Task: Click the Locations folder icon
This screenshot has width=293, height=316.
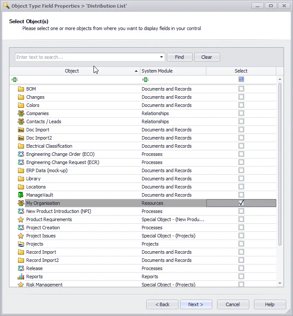Action: pos(21,187)
